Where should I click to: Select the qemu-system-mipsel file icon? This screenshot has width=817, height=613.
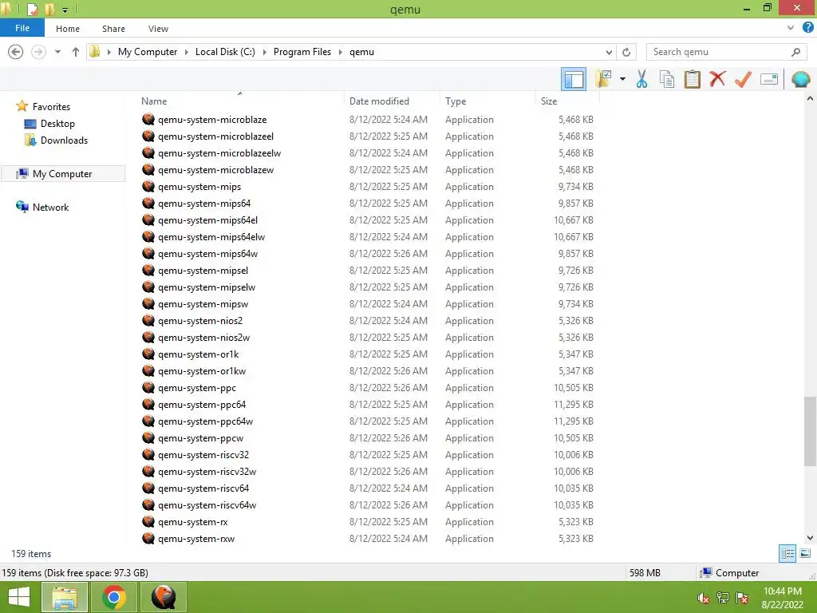(x=148, y=270)
